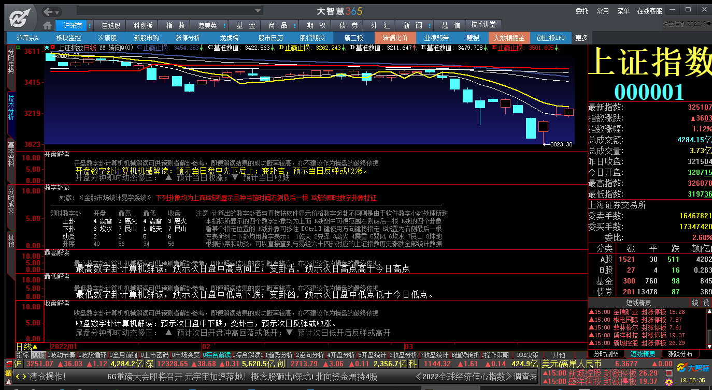Select the 基本资料 side tab

click(11, 161)
